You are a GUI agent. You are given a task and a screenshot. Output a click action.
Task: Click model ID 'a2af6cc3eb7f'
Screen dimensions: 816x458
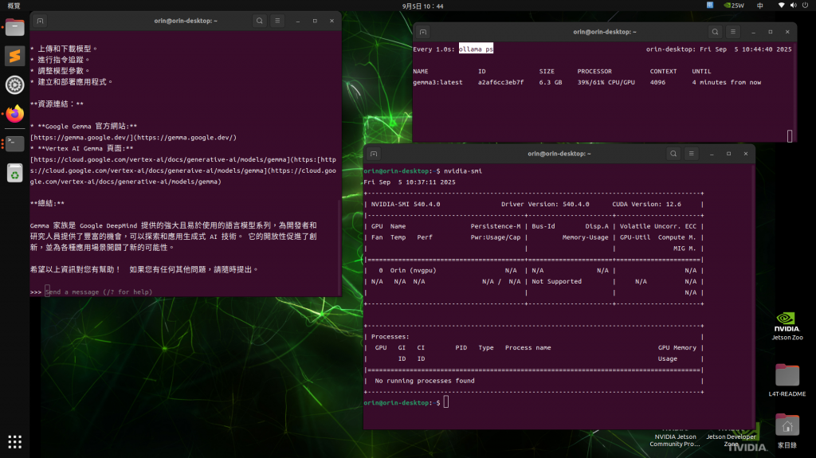pyautogui.click(x=500, y=82)
